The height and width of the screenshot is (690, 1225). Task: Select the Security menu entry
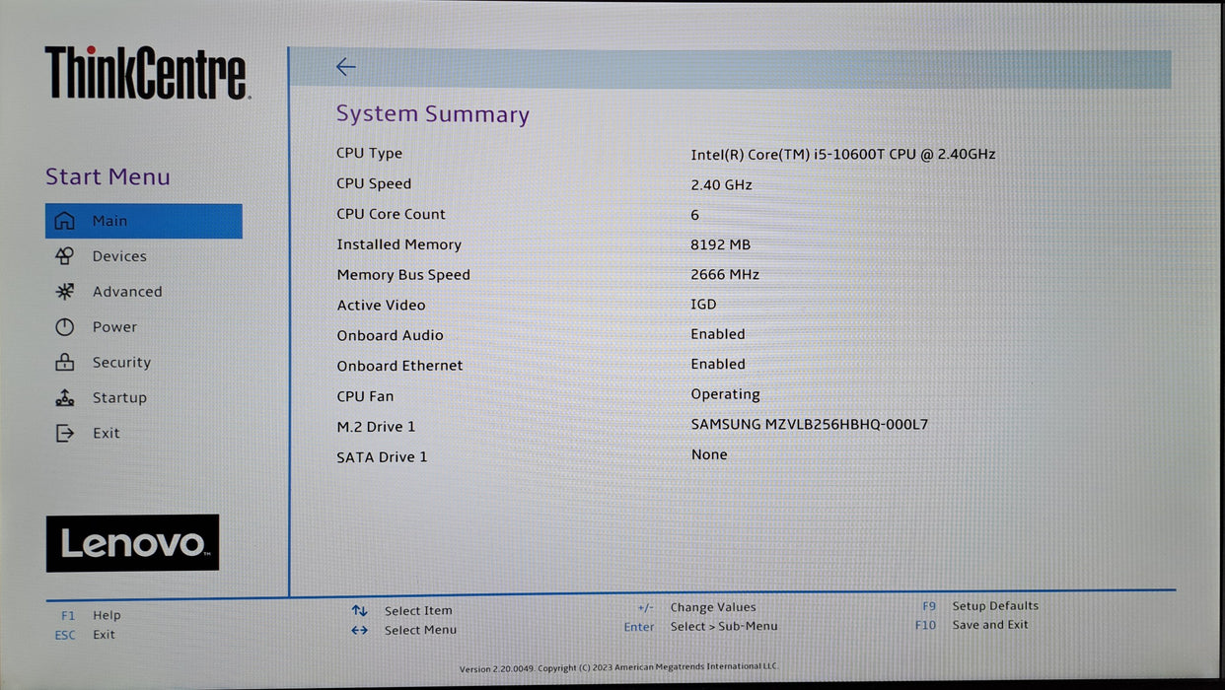(121, 363)
